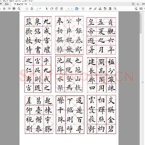Screen dimensions: 145x145
Task: Click the trash can delete icon
Action: [110, 9]
